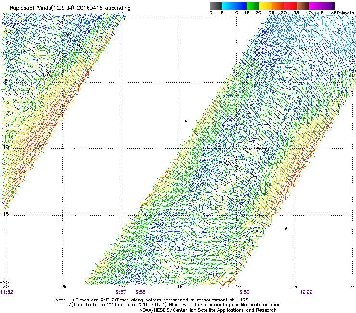
Task: Click the '-10' longitude label on bottom axis
Action: 236,287
